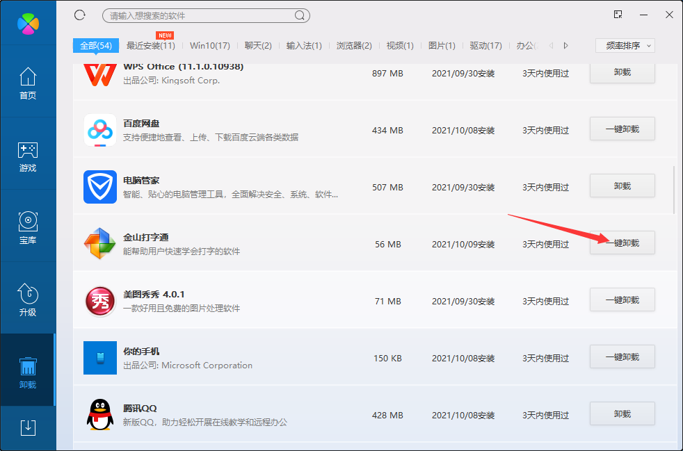Open the 视频(1) tab
Image resolution: width=683 pixels, height=451 pixels.
(x=400, y=46)
